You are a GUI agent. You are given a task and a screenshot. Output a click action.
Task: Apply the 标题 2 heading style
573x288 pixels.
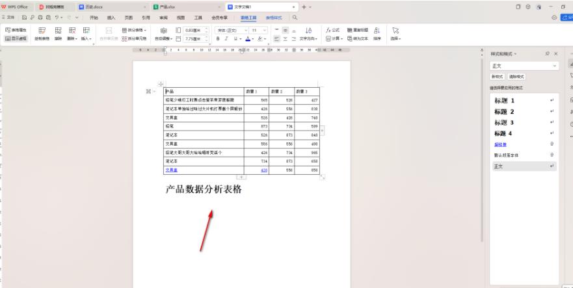(x=524, y=111)
